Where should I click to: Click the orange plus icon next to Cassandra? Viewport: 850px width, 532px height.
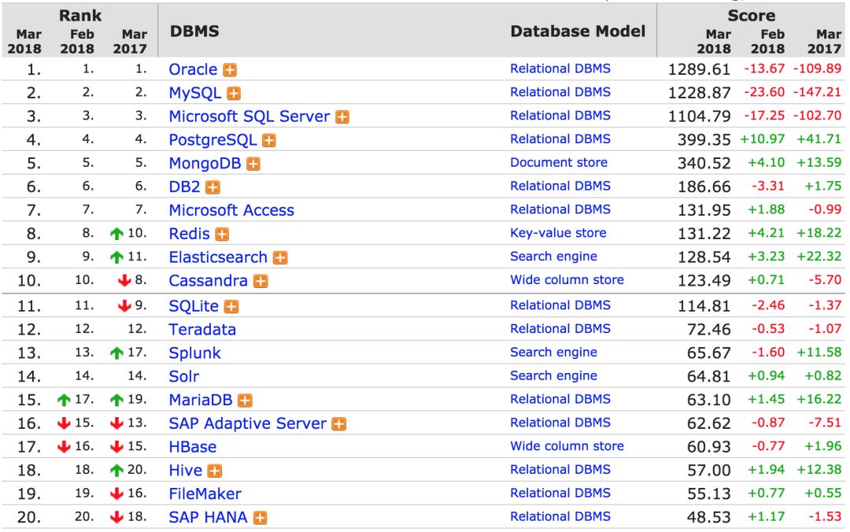click(x=261, y=282)
